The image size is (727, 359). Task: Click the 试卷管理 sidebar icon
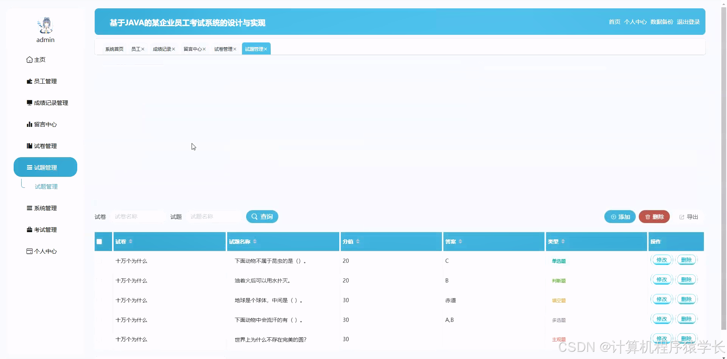coord(29,146)
